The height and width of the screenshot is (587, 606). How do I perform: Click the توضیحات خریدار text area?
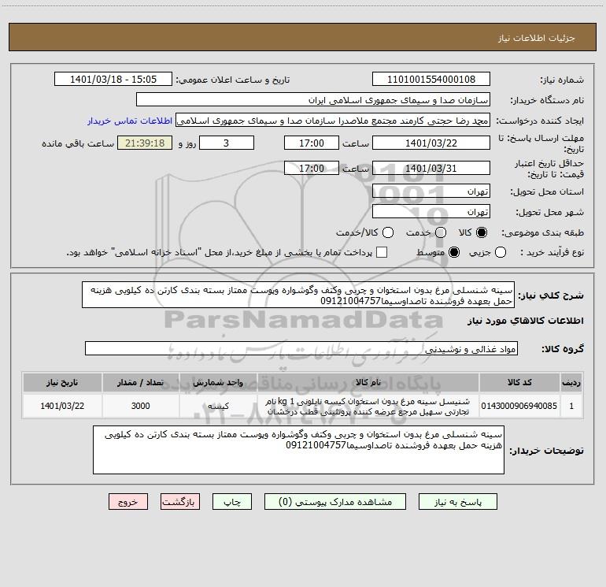point(298,450)
